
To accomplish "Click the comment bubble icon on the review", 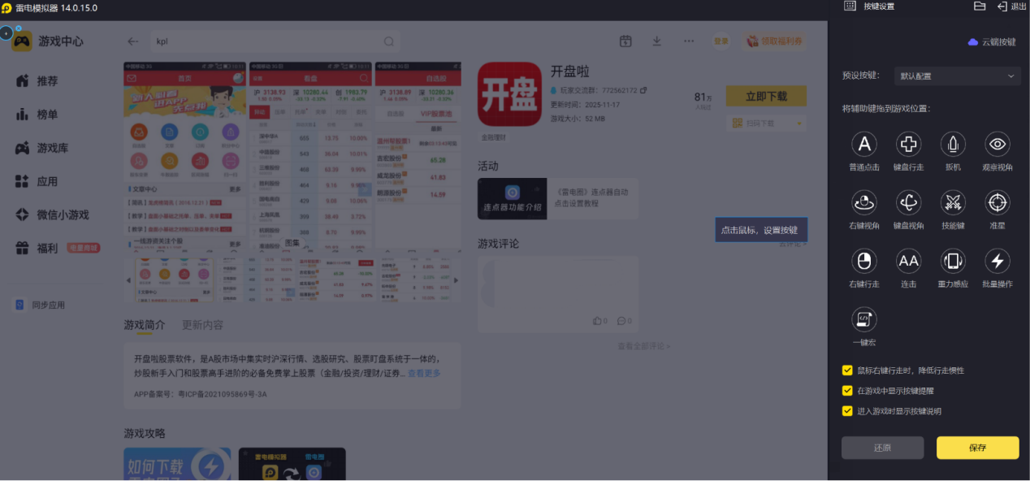I will coord(621,321).
